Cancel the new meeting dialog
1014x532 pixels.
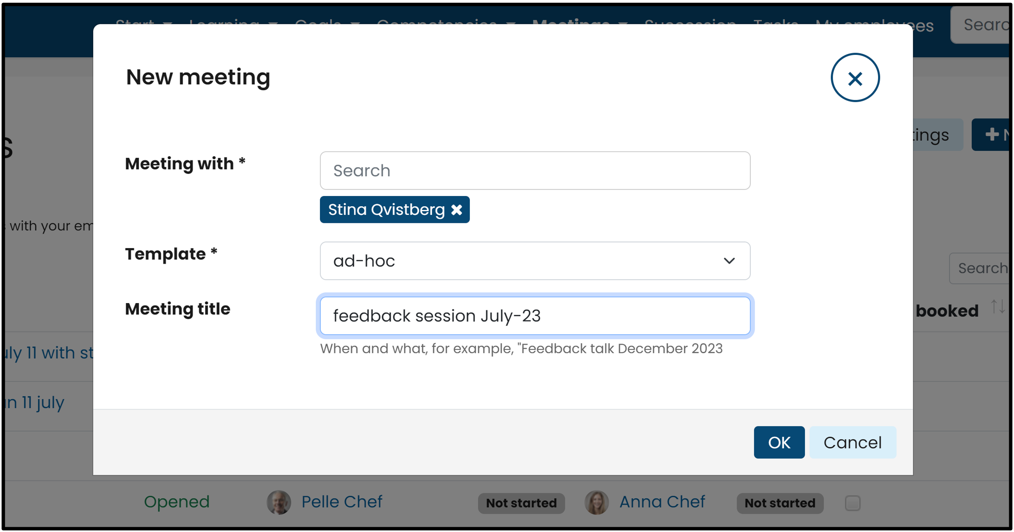click(x=852, y=442)
